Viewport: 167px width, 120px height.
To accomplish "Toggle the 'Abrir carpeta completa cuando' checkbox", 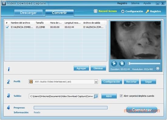I will click(x=121, y=96).
